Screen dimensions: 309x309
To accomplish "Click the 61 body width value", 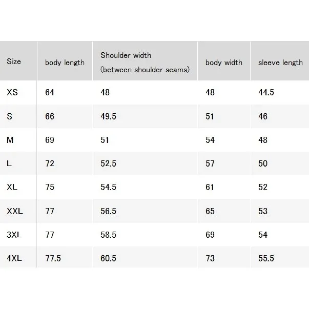I will [210, 187].
